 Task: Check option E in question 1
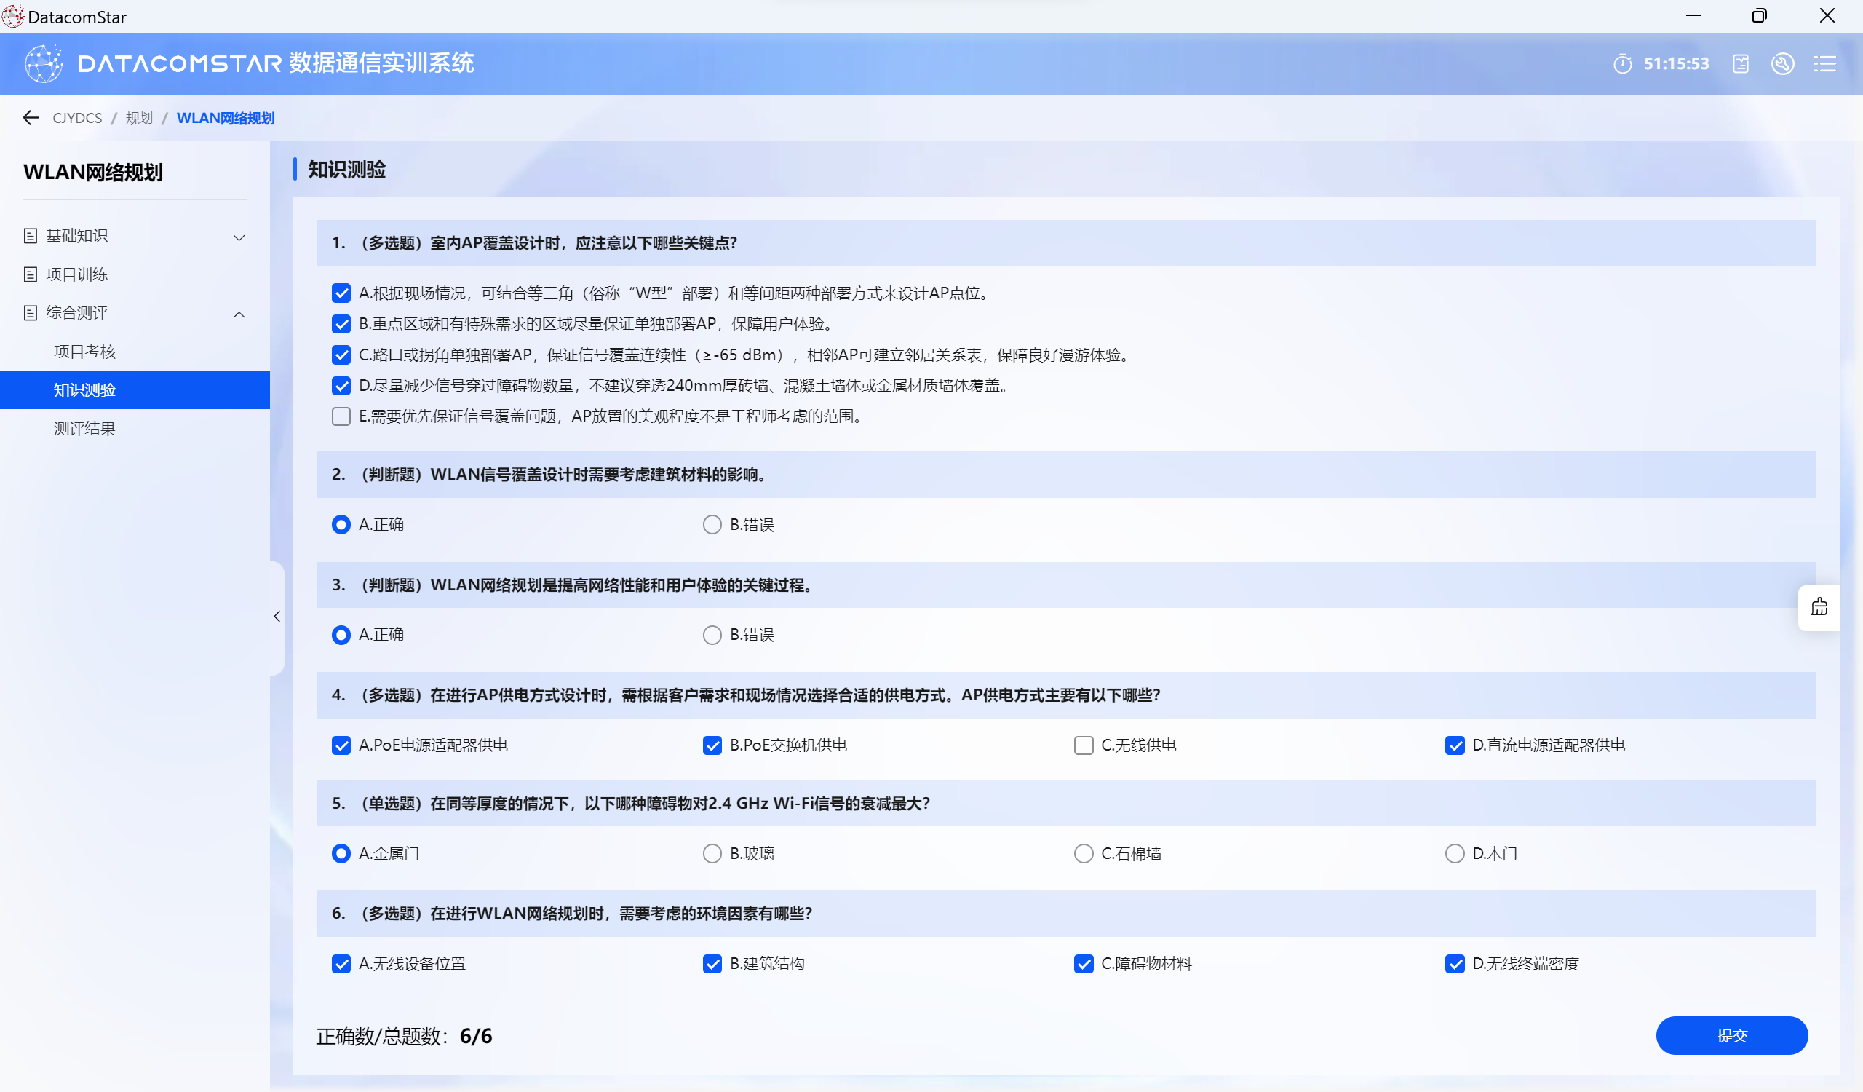pyautogui.click(x=341, y=416)
